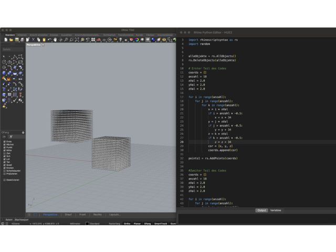Click the Rotate view icon
Viewport: 336px width, 252px height.
click(x=61, y=40)
